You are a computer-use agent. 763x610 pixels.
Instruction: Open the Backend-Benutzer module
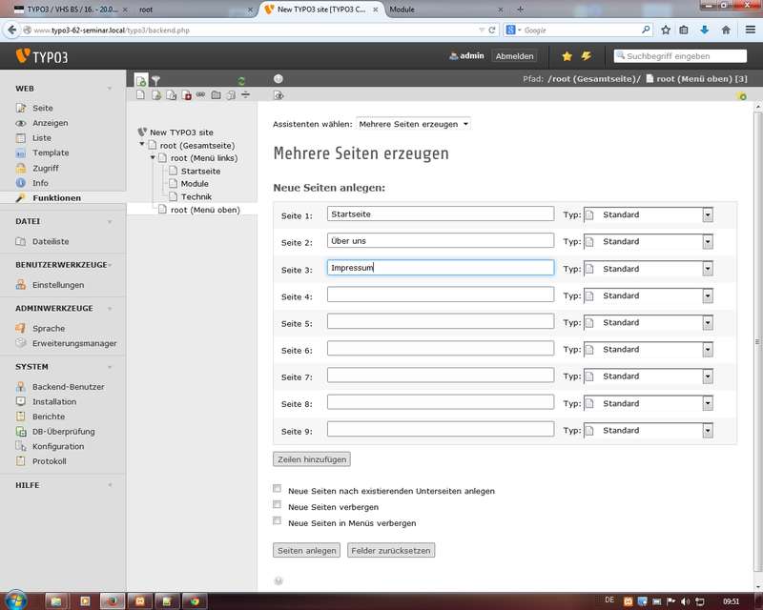pyautogui.click(x=68, y=387)
